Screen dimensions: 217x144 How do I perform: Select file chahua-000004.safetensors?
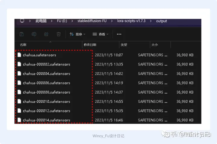point(46,74)
